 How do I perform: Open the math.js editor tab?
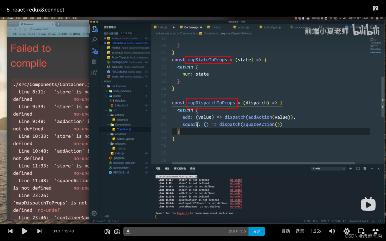coord(216,27)
